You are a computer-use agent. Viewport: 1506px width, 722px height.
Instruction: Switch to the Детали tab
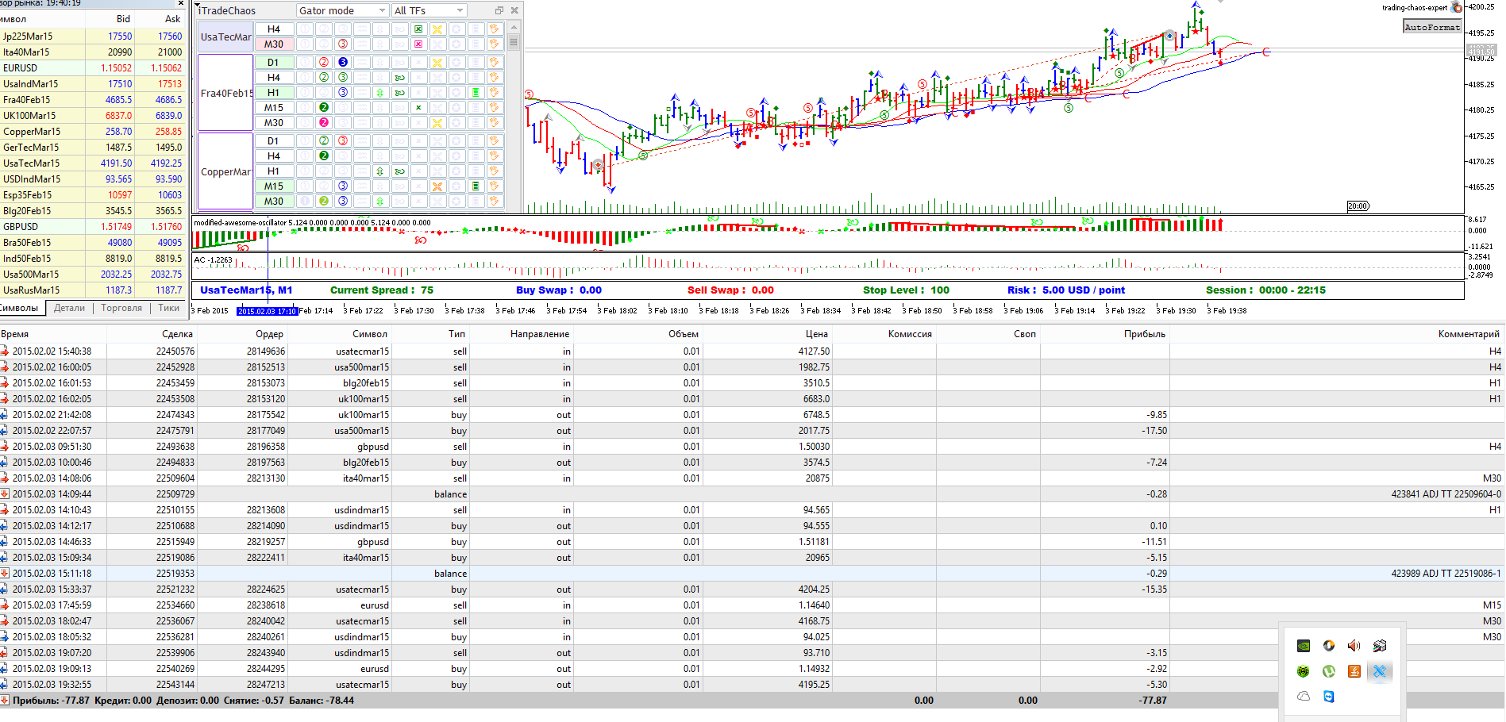pyautogui.click(x=69, y=308)
